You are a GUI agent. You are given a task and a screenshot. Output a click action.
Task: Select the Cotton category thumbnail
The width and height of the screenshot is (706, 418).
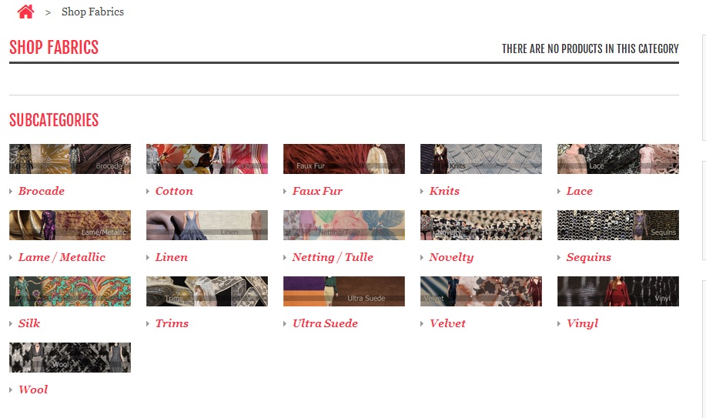[x=207, y=159]
